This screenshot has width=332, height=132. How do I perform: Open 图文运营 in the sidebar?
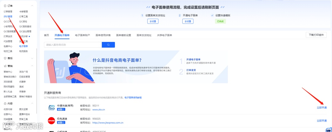23,109
